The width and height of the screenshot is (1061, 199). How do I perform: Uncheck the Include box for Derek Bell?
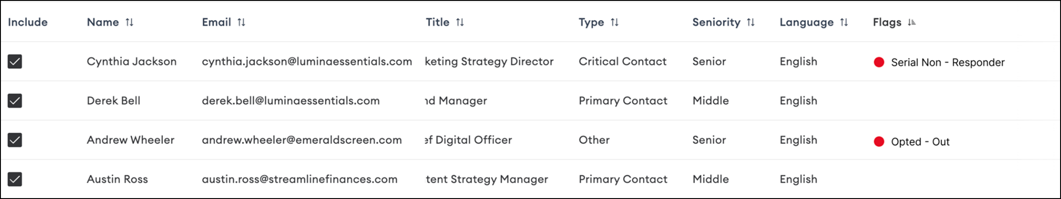[x=15, y=101]
